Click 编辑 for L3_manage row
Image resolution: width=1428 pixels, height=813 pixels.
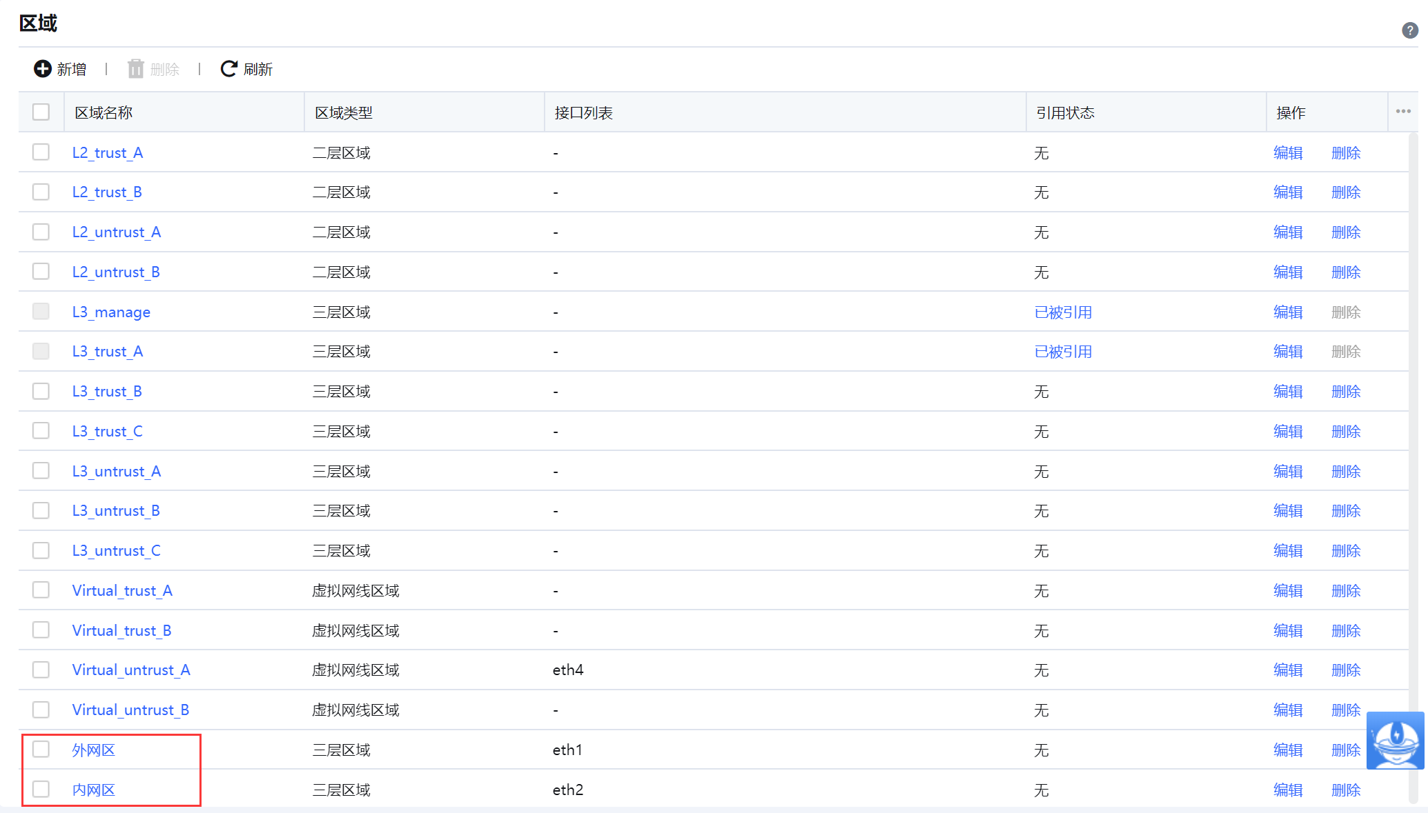1288,312
